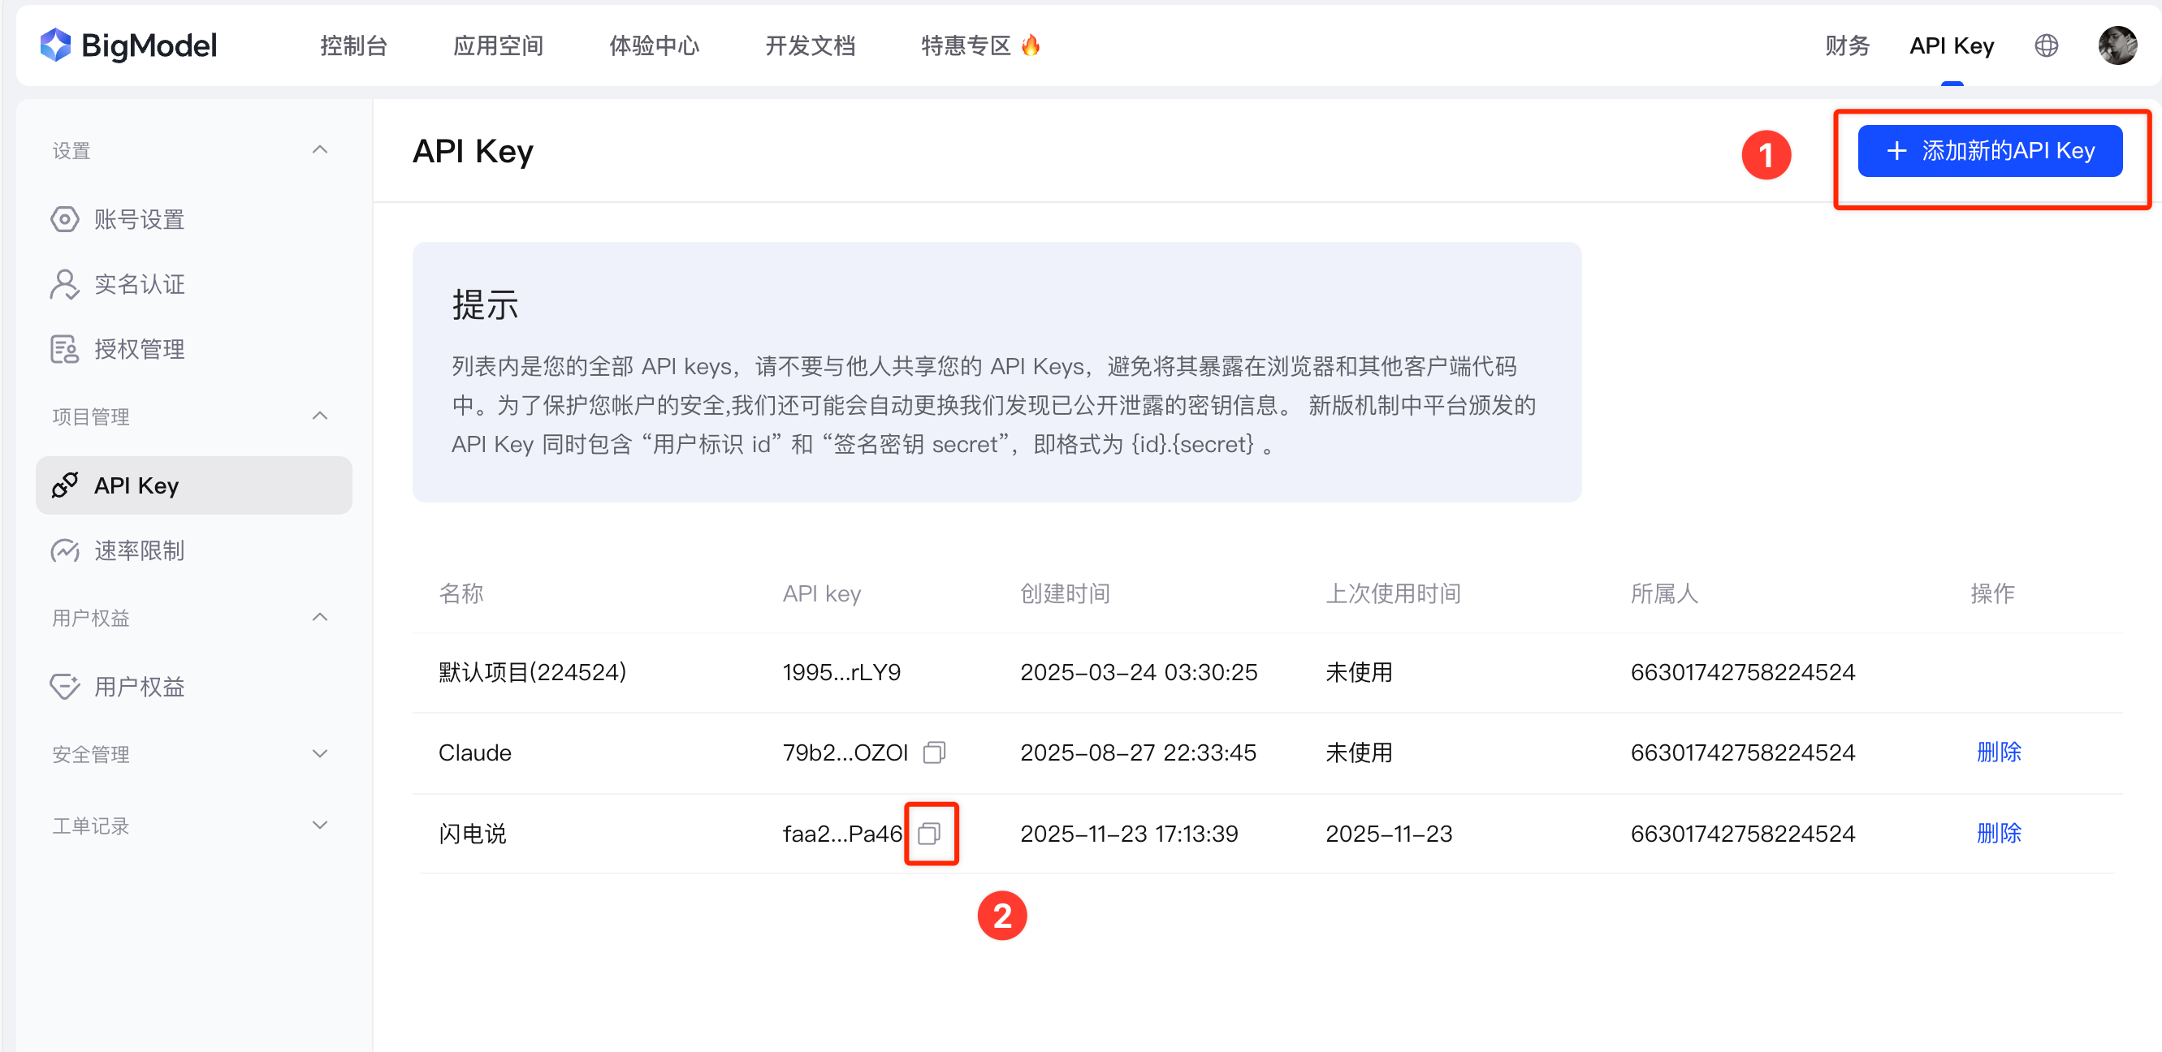Click the globe language icon
The width and height of the screenshot is (2162, 1052).
[2046, 45]
